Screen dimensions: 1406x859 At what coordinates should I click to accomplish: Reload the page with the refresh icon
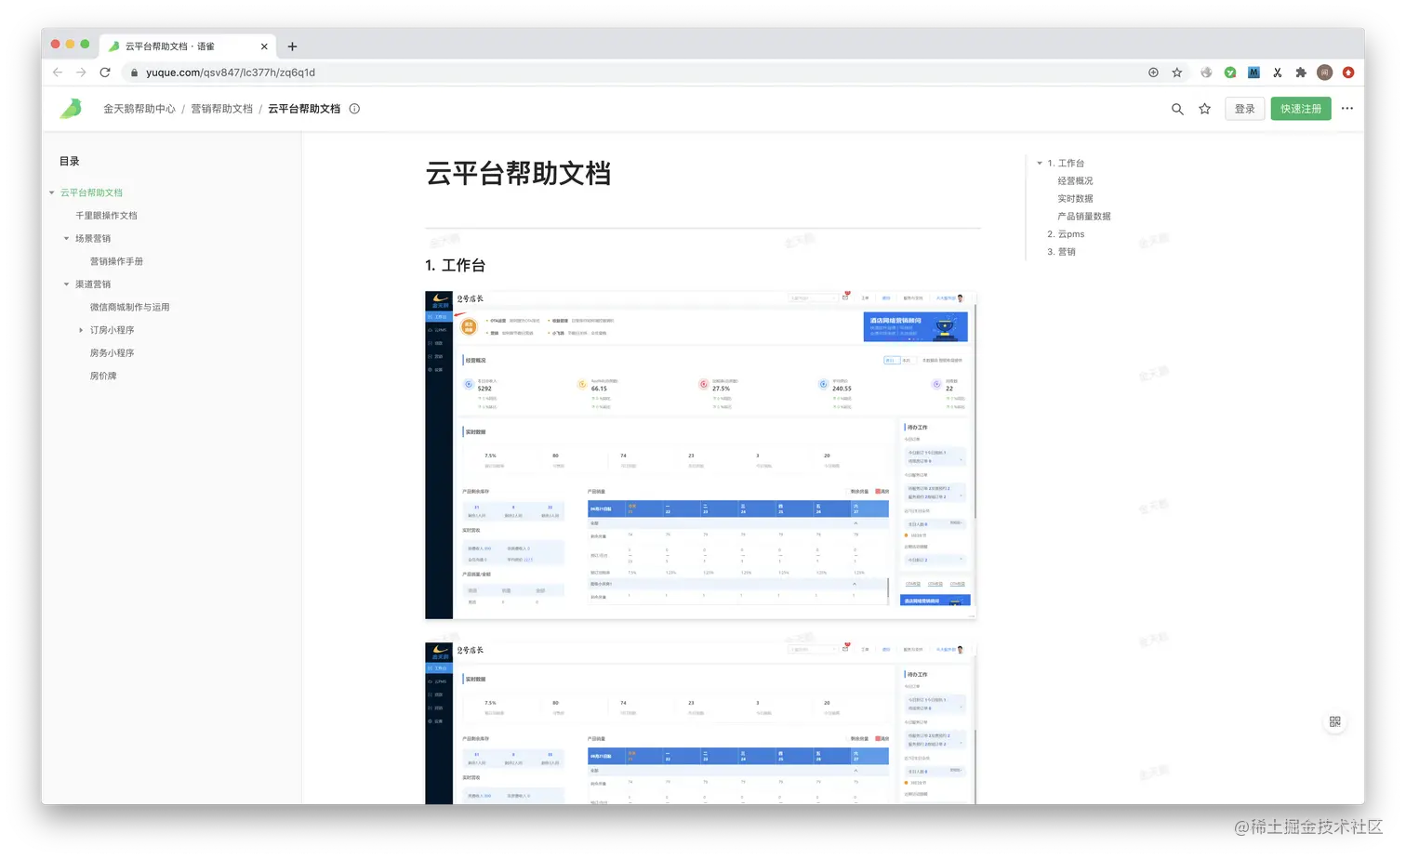(105, 73)
